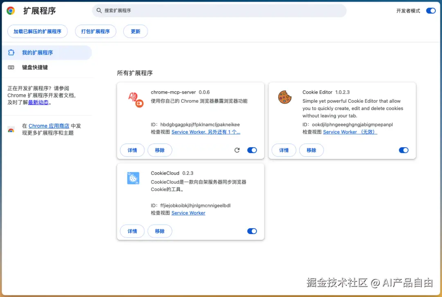Click the CookieCloud是一款向自架服务器同步 description
The width and height of the screenshot is (442, 297).
[x=198, y=185]
